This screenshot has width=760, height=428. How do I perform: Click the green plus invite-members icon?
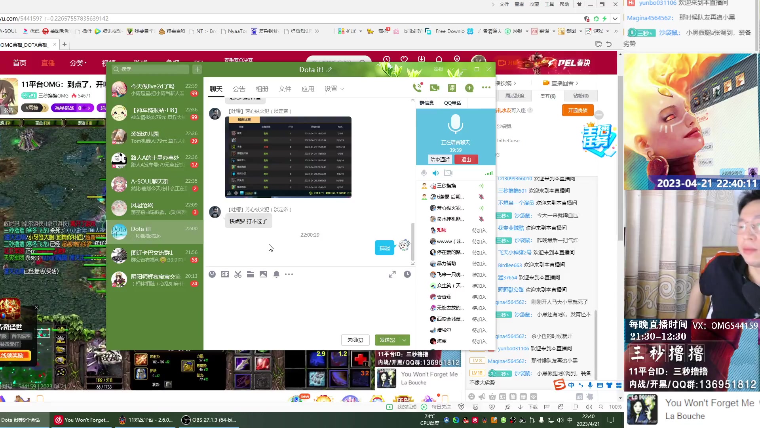469,88
